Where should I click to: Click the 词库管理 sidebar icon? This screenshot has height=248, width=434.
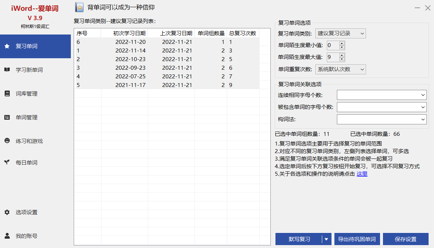[x=7, y=93]
